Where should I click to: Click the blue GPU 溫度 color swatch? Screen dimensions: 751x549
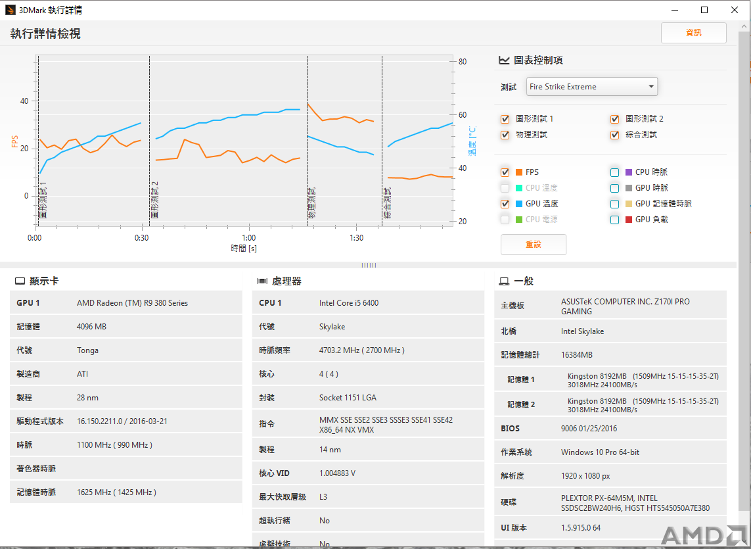pos(518,204)
